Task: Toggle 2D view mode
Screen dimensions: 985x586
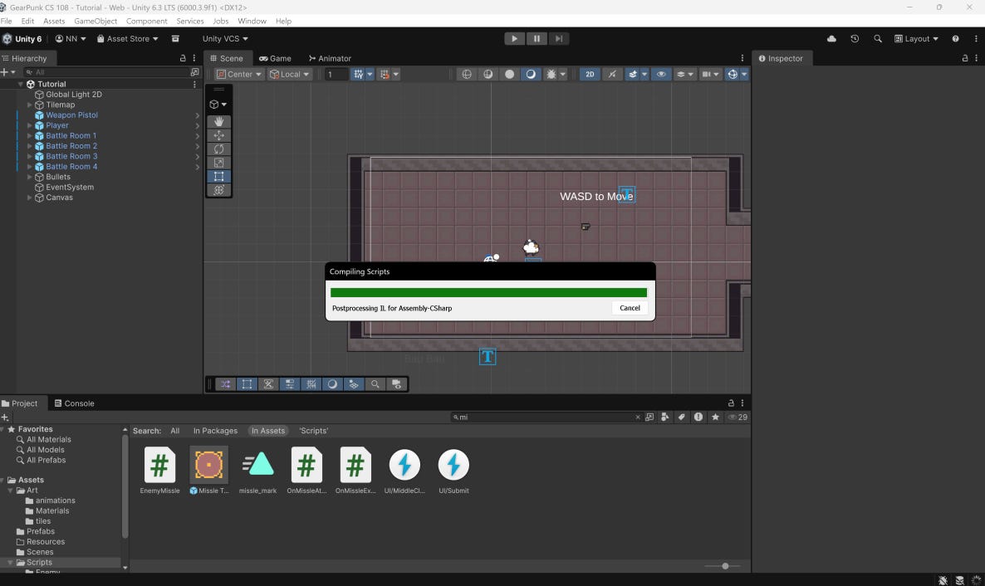Action: pyautogui.click(x=589, y=74)
